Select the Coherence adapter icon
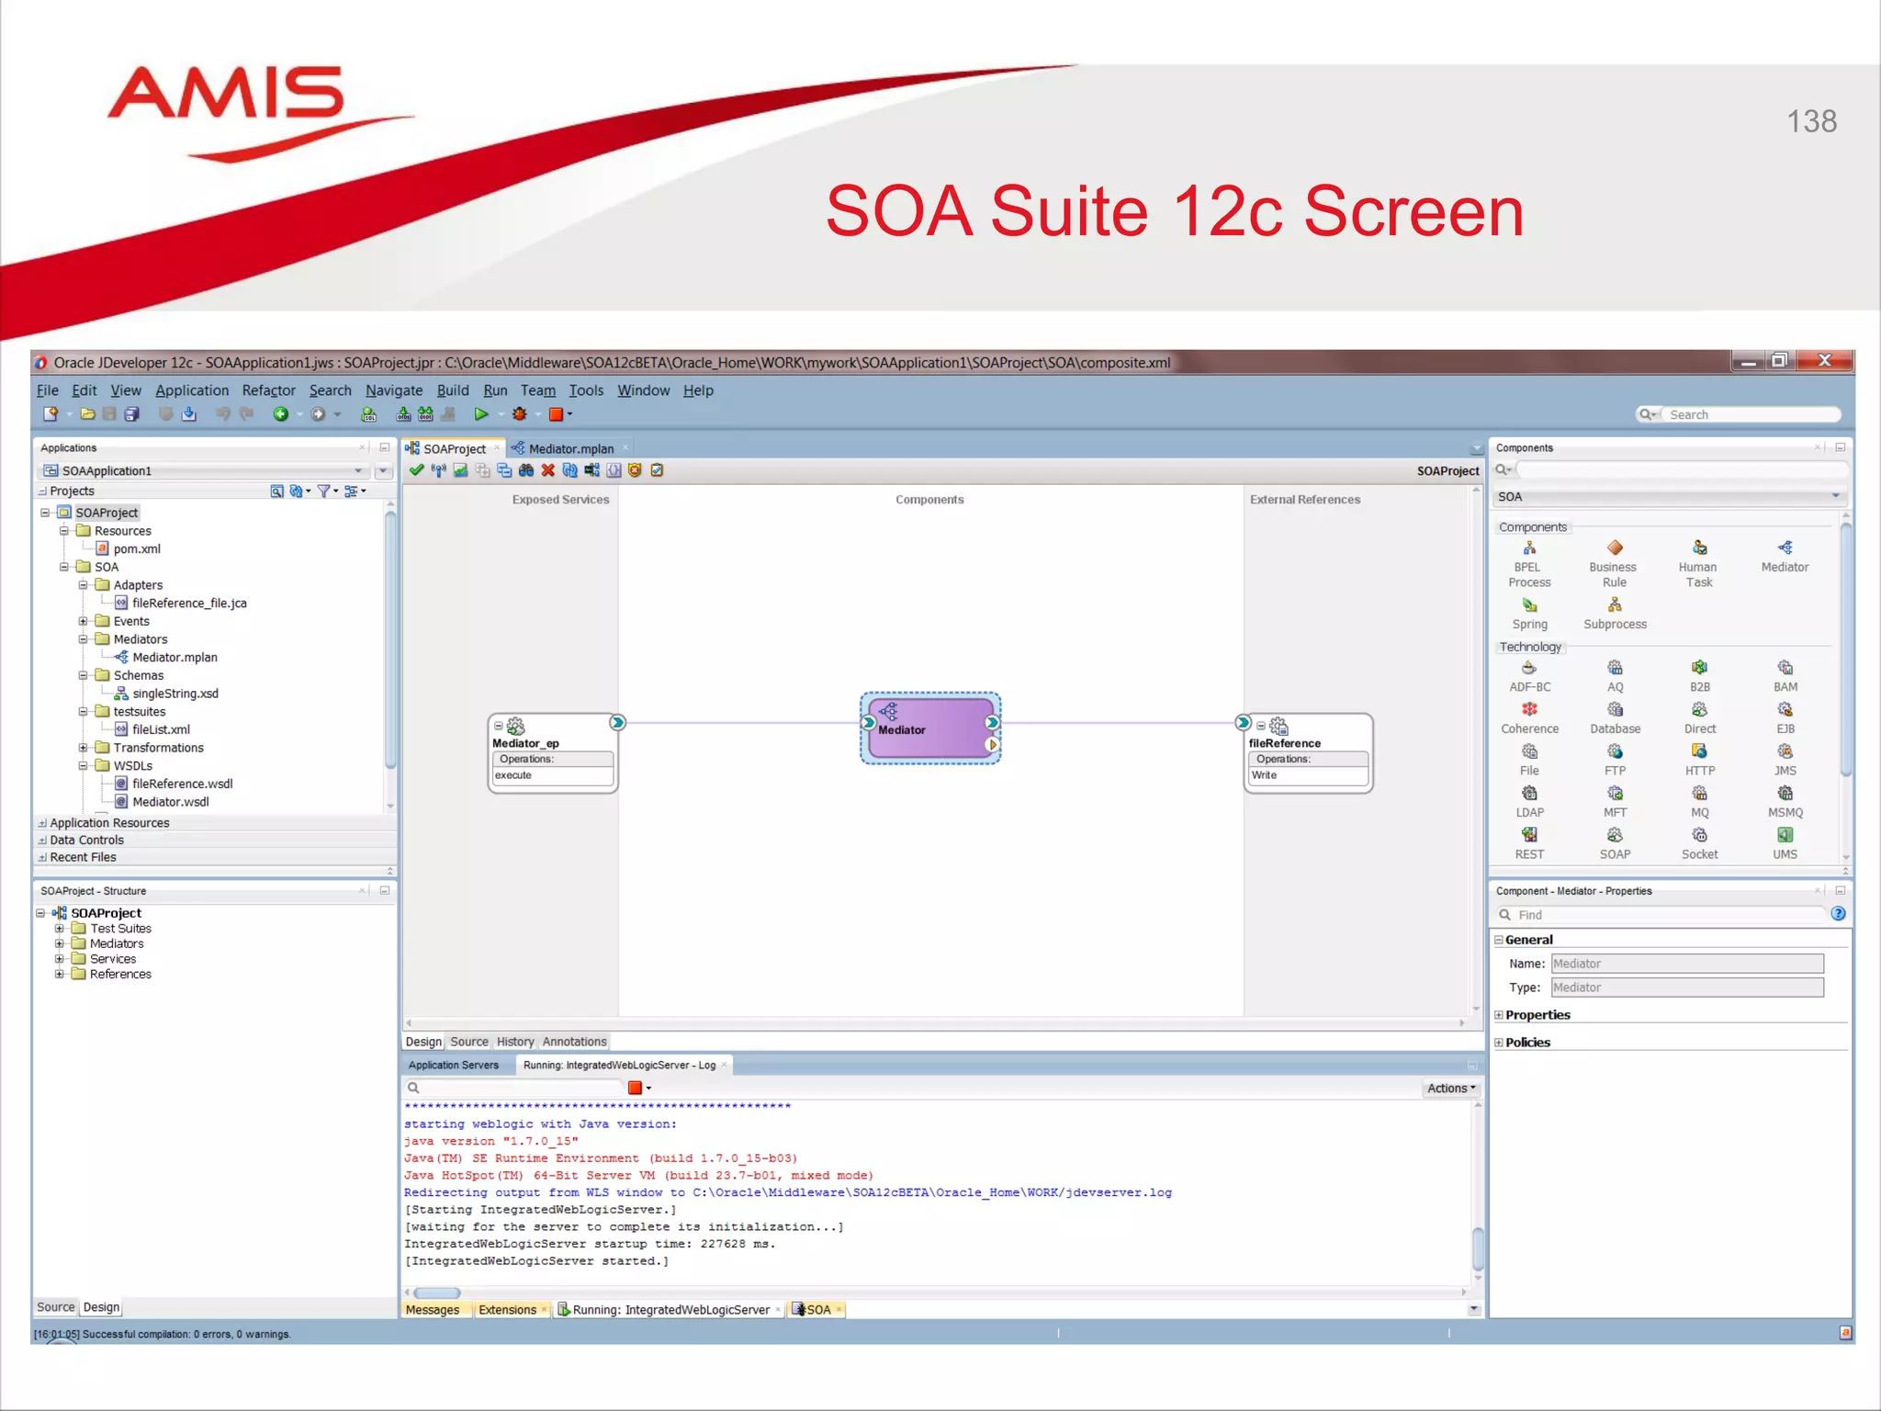The width and height of the screenshot is (1881, 1411). [x=1529, y=709]
